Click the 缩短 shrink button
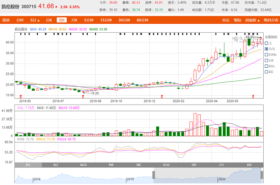The width and height of the screenshot is (280, 185). point(238,20)
